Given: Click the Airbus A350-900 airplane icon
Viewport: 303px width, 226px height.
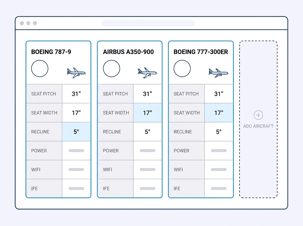Looking at the screenshot, I should 147,73.
